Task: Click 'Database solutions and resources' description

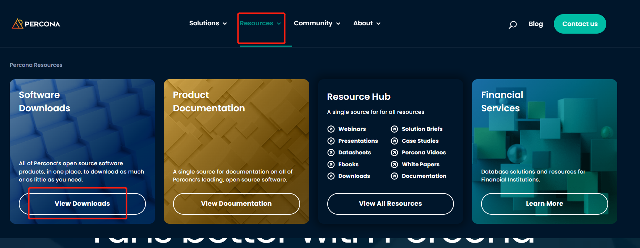Action: click(533, 176)
